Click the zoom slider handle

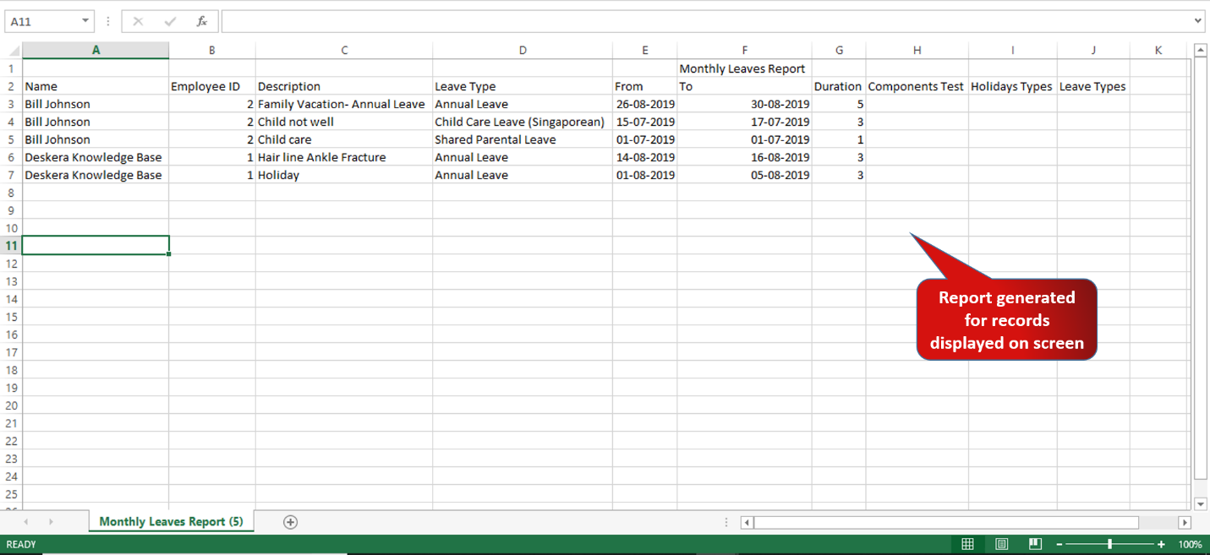click(1109, 544)
